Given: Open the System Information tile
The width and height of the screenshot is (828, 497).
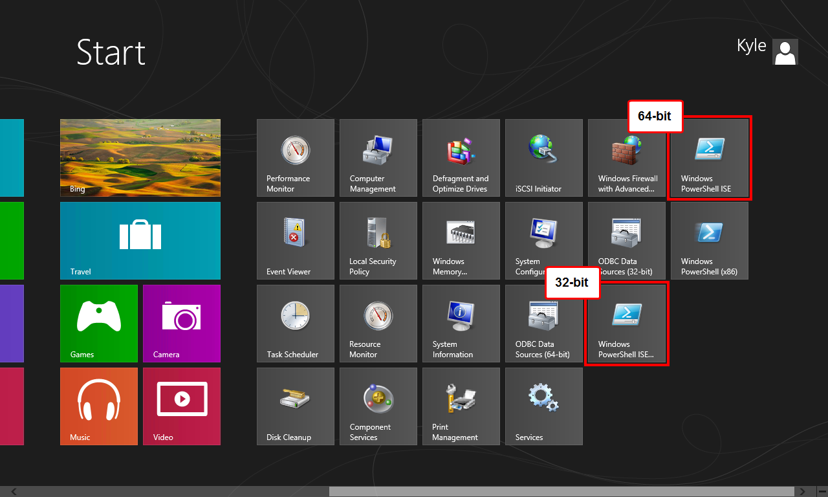Looking at the screenshot, I should pos(461,324).
